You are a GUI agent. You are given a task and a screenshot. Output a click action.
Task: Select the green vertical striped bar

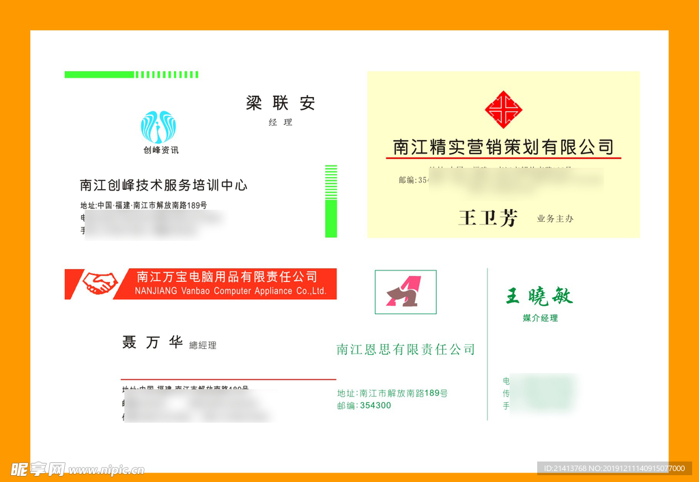(x=331, y=201)
